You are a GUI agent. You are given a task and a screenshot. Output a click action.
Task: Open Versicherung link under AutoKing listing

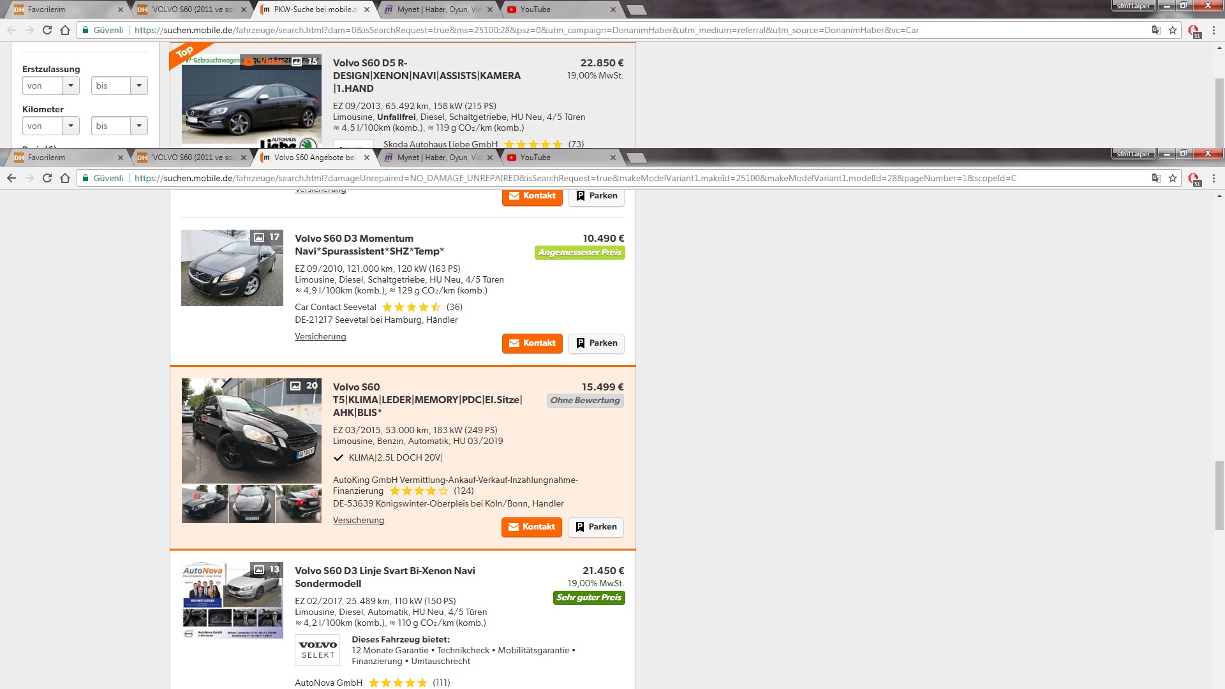[359, 520]
